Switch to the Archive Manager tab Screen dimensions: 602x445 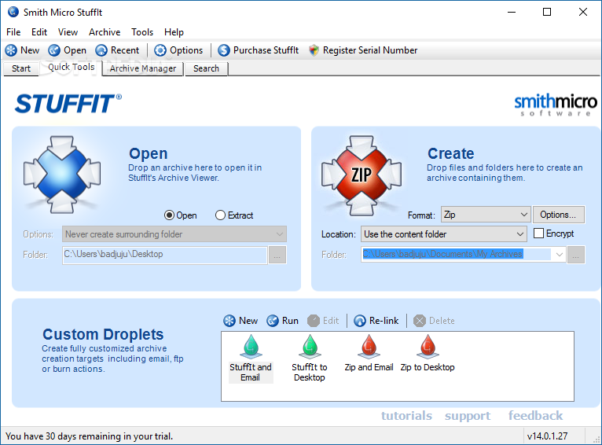pyautogui.click(x=143, y=68)
